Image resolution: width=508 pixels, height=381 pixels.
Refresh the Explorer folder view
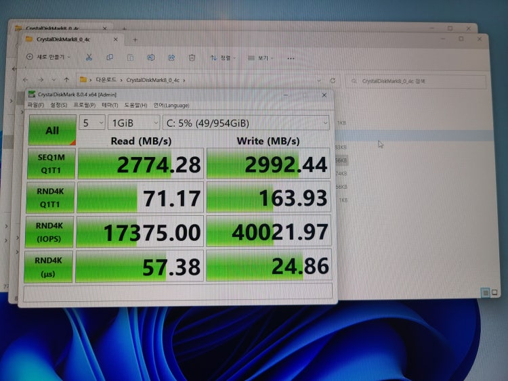pos(333,81)
